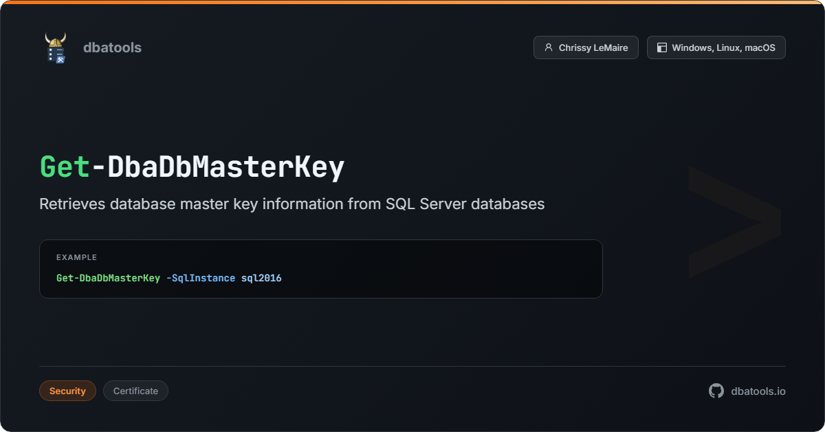Select the dbatools brand name text
Image resolution: width=825 pixels, height=432 pixels.
pos(112,47)
